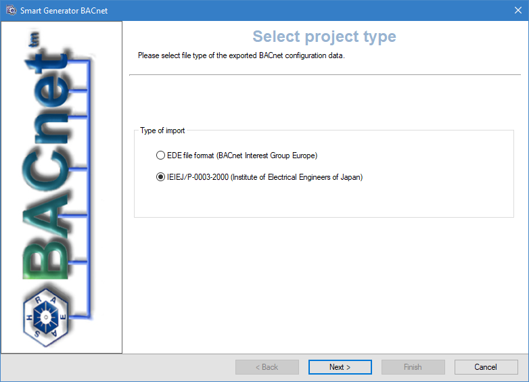This screenshot has width=529, height=382.
Task: Click the horizontal separator line under the instructions
Action: tap(325, 74)
